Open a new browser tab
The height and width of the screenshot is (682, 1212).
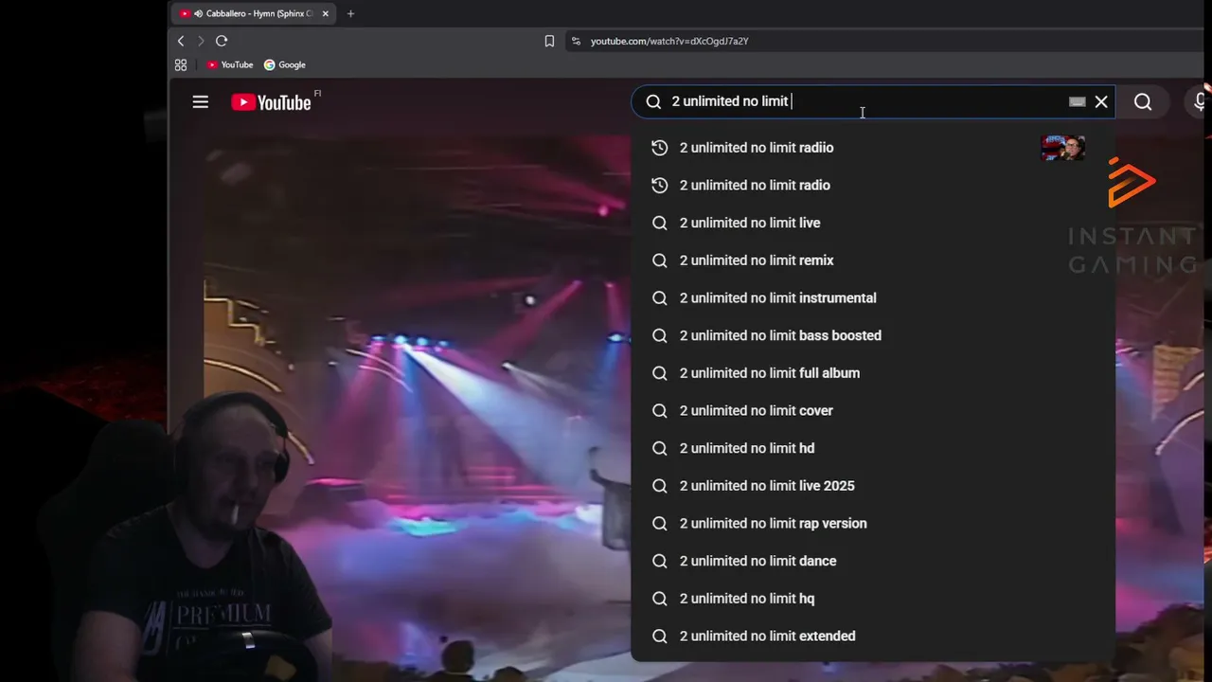pos(350,14)
